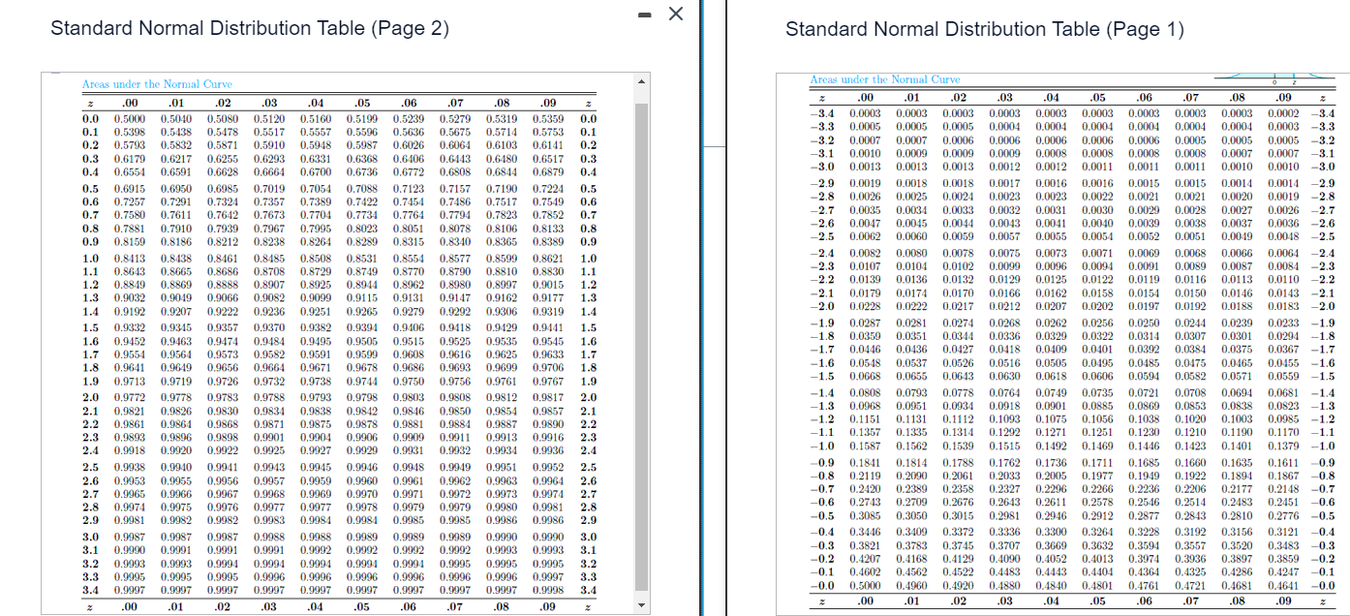Click 0.2420 in Page 1 row -0.7

865,489
